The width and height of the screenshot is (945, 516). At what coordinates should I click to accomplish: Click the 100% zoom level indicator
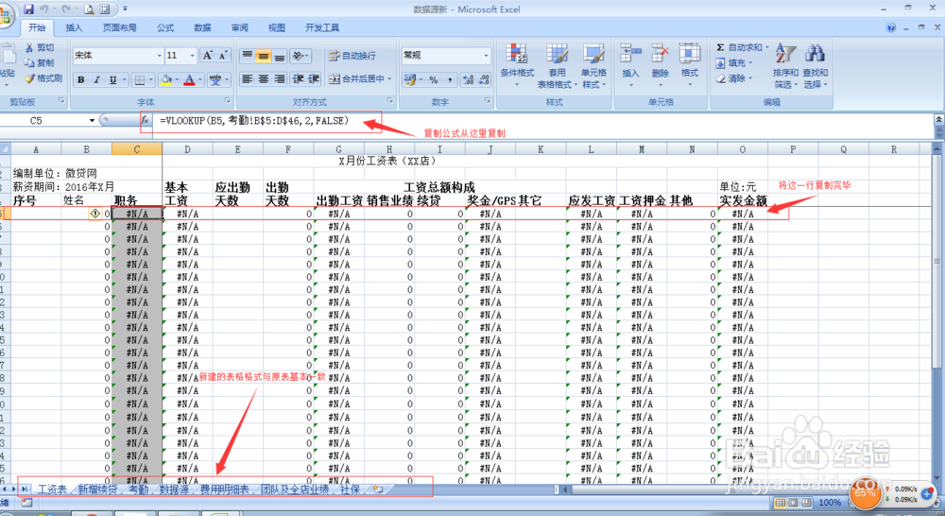tap(830, 503)
